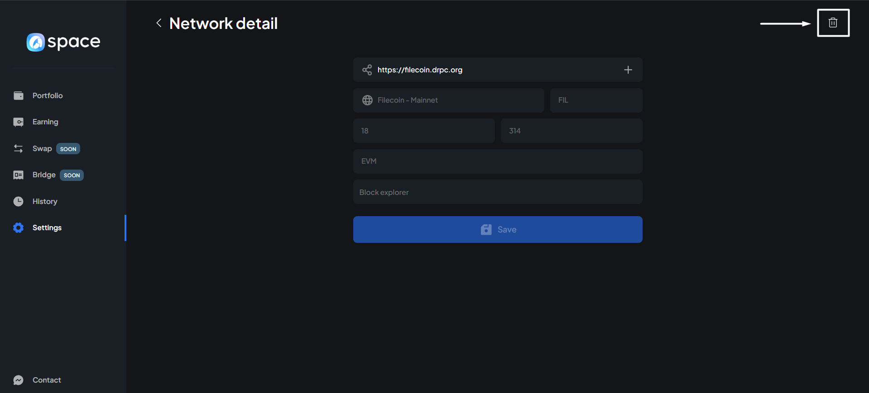Click the plus icon to add RPC URL
This screenshot has width=869, height=393.
[628, 70]
